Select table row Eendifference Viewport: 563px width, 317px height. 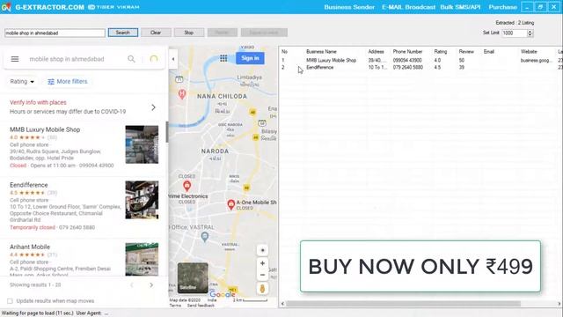tap(420, 67)
